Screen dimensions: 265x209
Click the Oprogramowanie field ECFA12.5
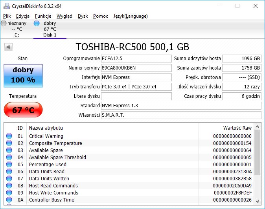[136, 59]
